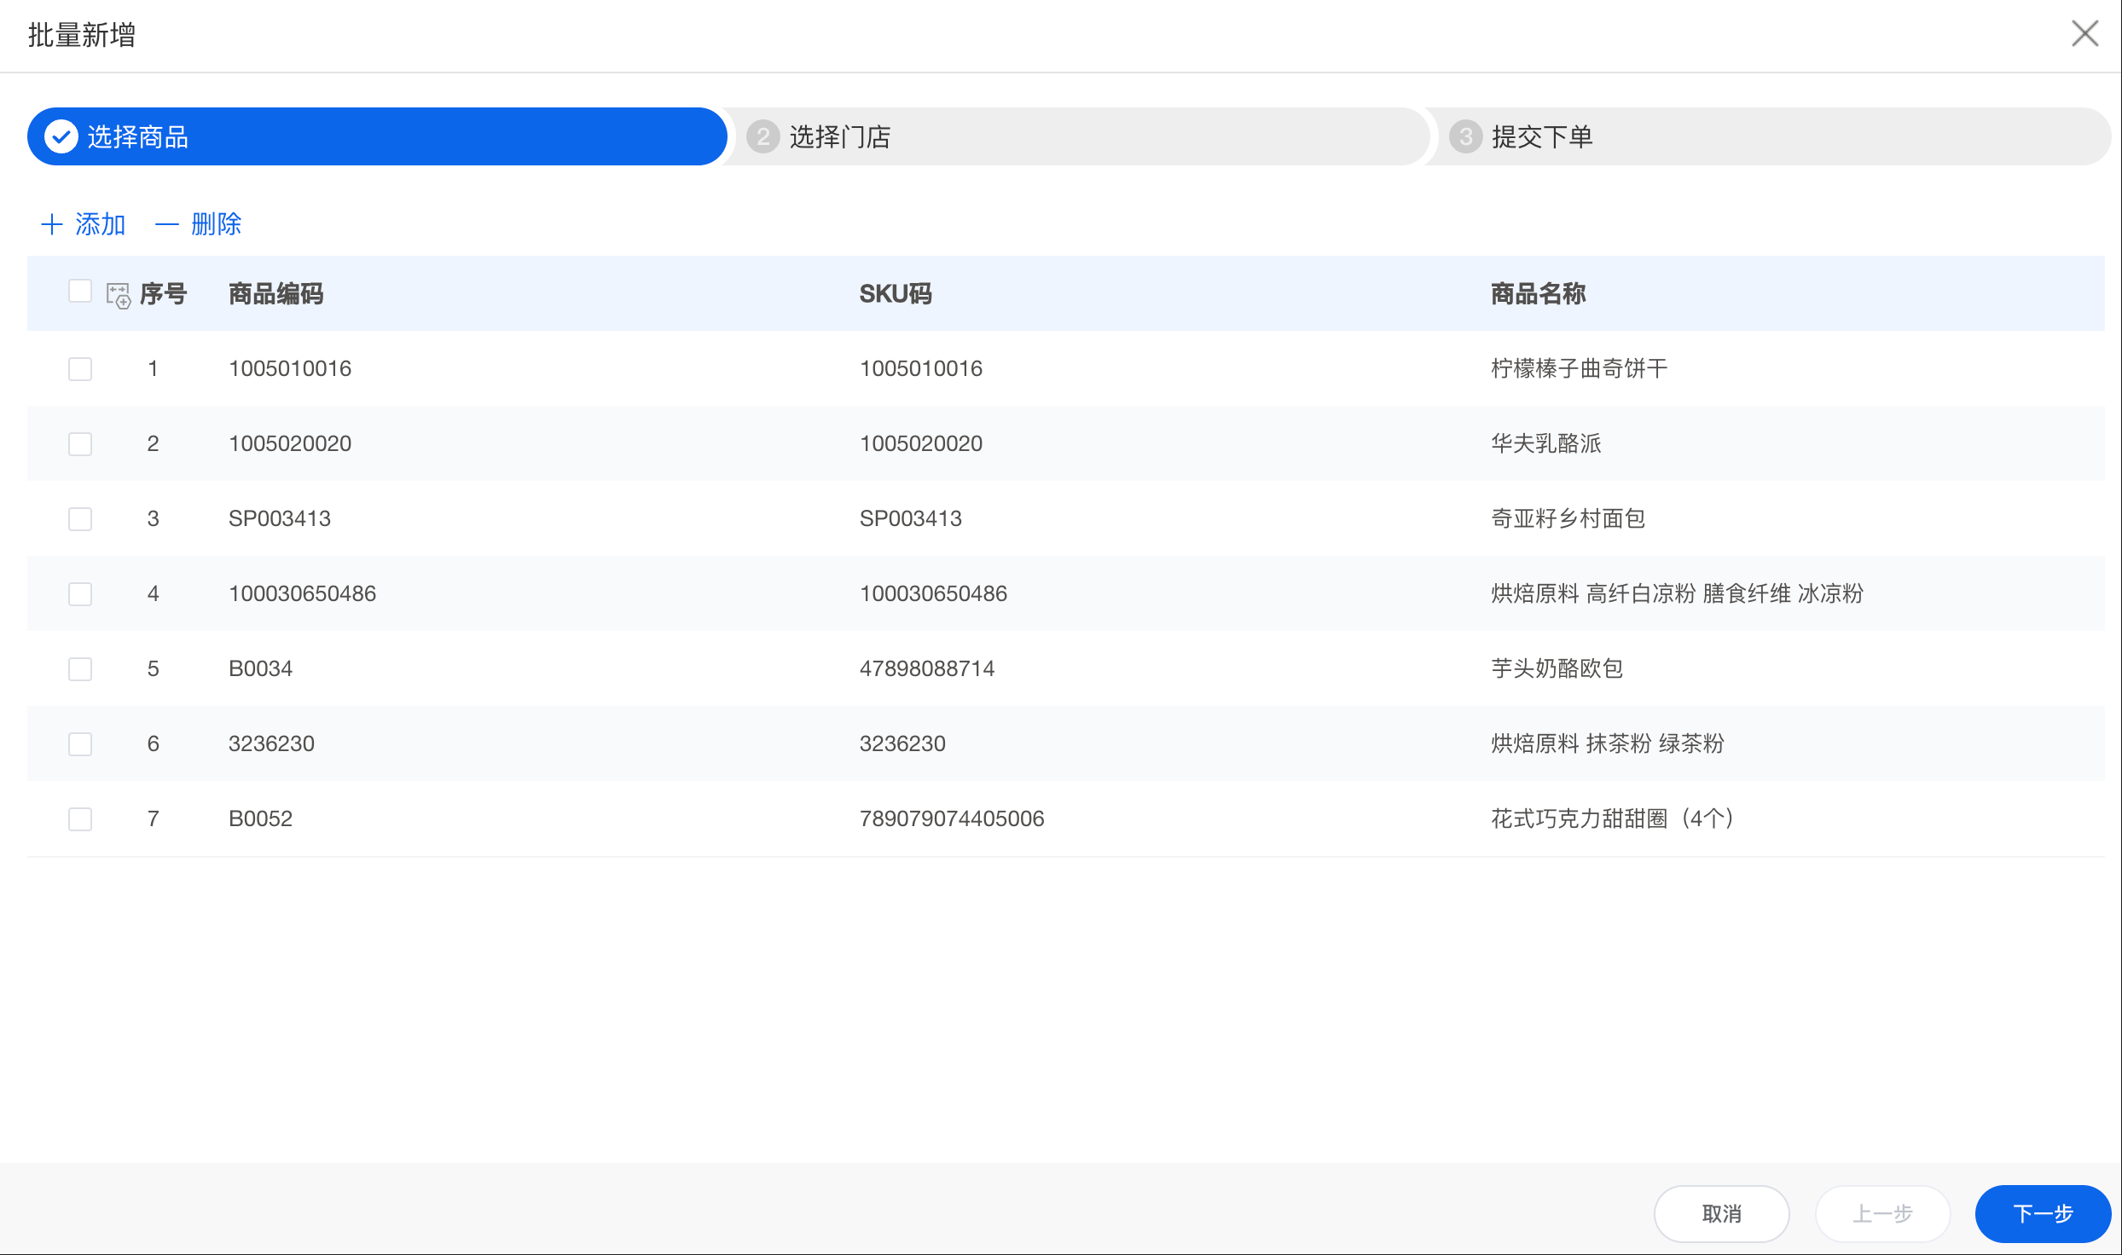2122x1255 pixels.
Task: Click the minus 删除 icon button
Action: (x=166, y=224)
